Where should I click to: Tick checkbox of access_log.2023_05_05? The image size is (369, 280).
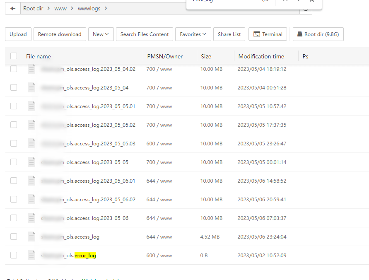click(x=14, y=162)
